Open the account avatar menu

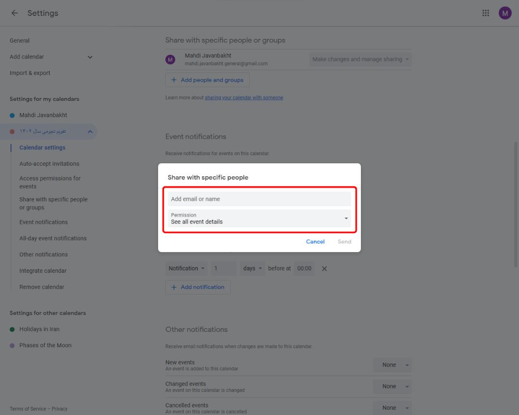(505, 13)
